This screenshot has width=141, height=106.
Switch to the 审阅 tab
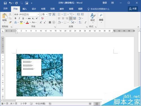coord(71,9)
